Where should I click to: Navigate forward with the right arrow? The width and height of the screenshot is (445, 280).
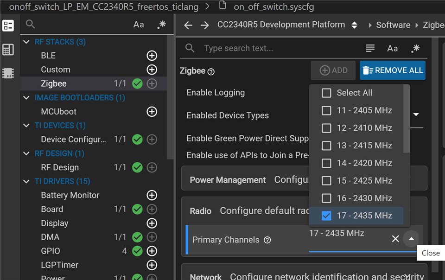(x=204, y=25)
